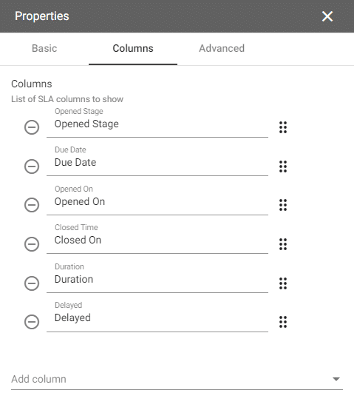The image size is (354, 407).
Task: Edit the Opened Stage label field
Action: coord(157,124)
